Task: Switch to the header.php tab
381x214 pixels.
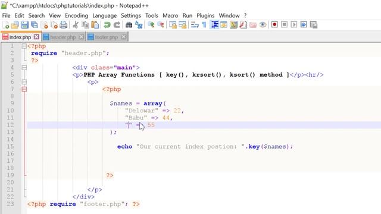Action: coord(63,37)
